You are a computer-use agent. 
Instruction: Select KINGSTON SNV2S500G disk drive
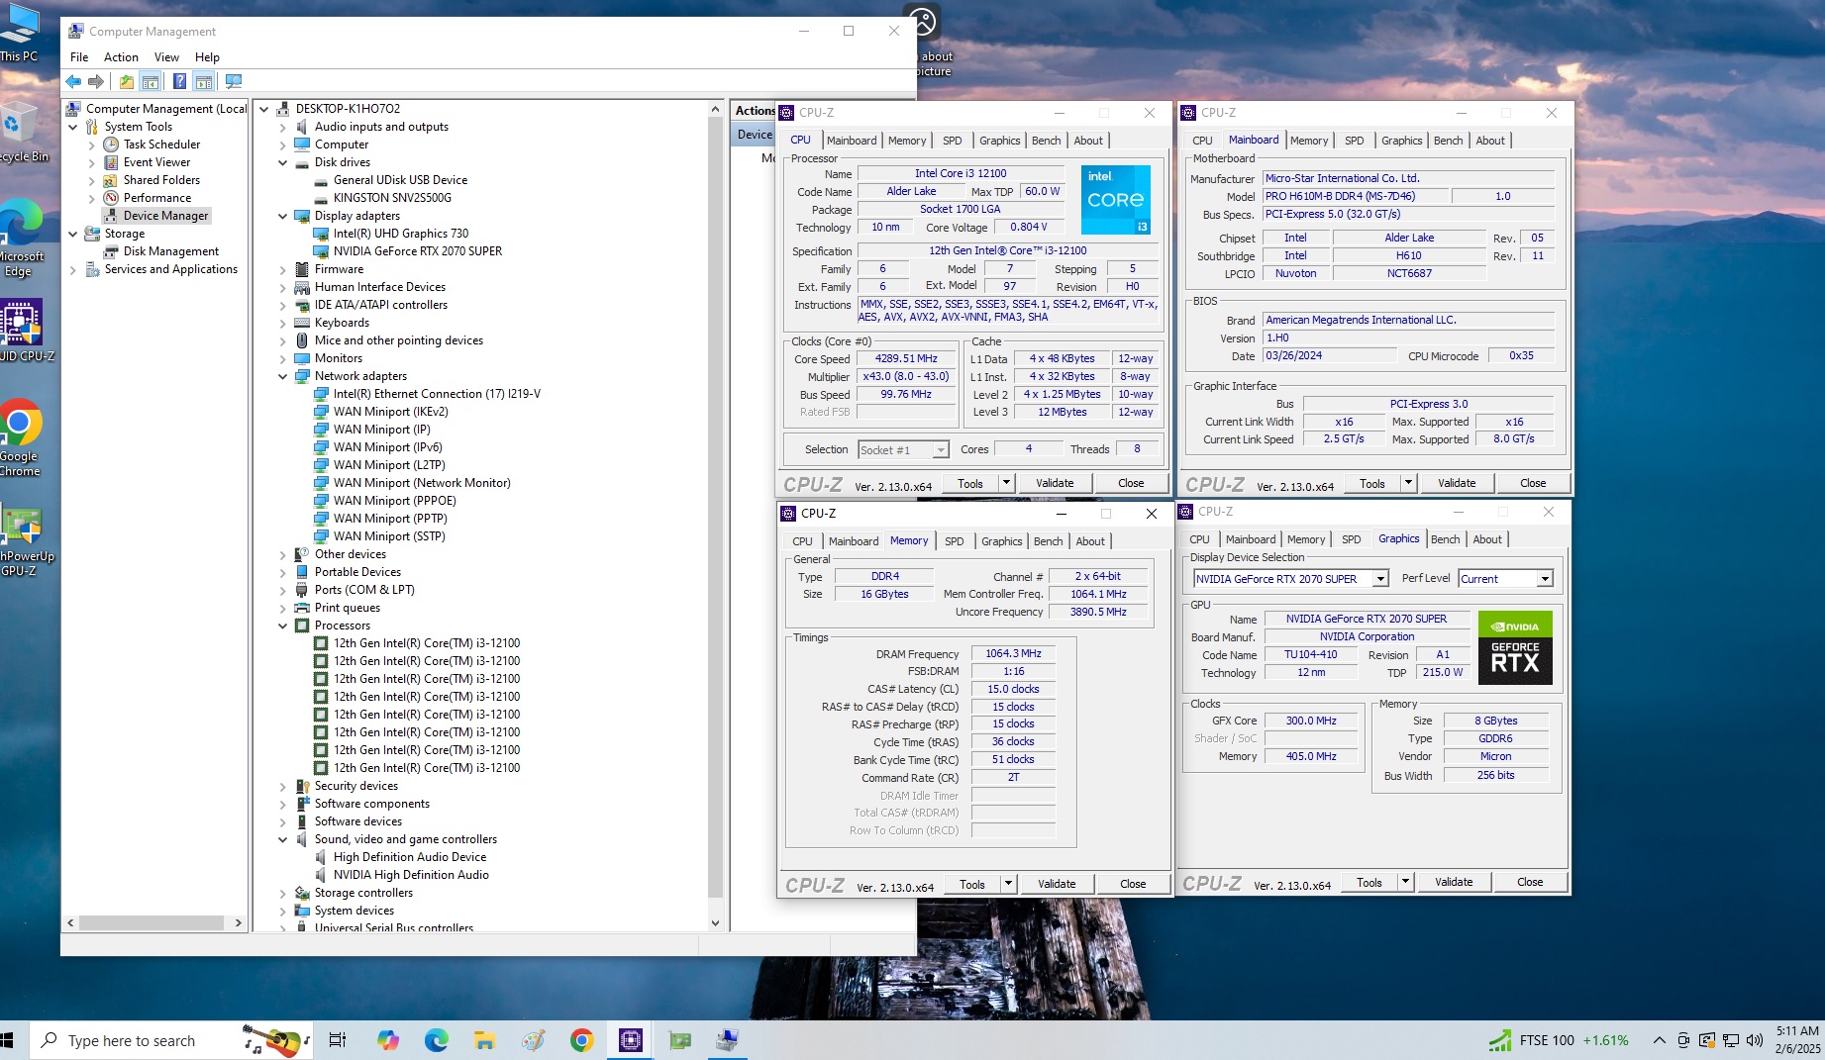[392, 198]
